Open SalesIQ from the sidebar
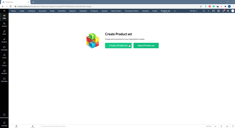The image size is (235, 128). click(x=4, y=25)
